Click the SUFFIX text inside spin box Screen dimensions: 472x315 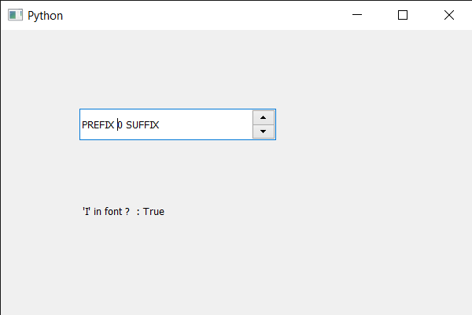pos(142,124)
